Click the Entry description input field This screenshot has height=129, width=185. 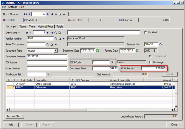click(x=104, y=33)
